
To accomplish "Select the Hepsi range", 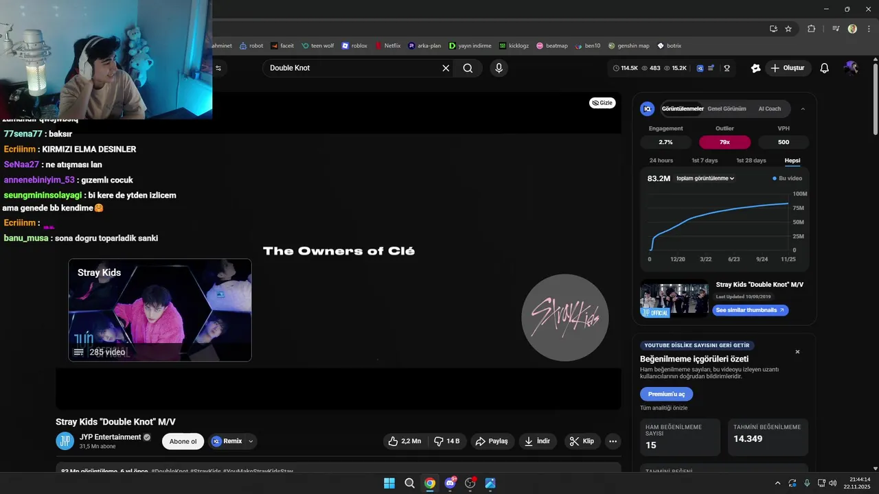I will tap(792, 161).
